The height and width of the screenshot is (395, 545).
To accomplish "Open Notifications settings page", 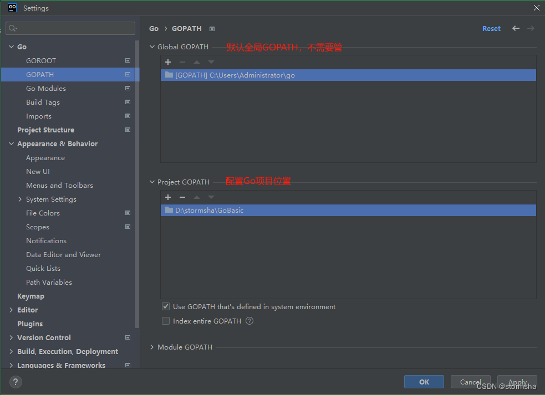I will pyautogui.click(x=46, y=241).
